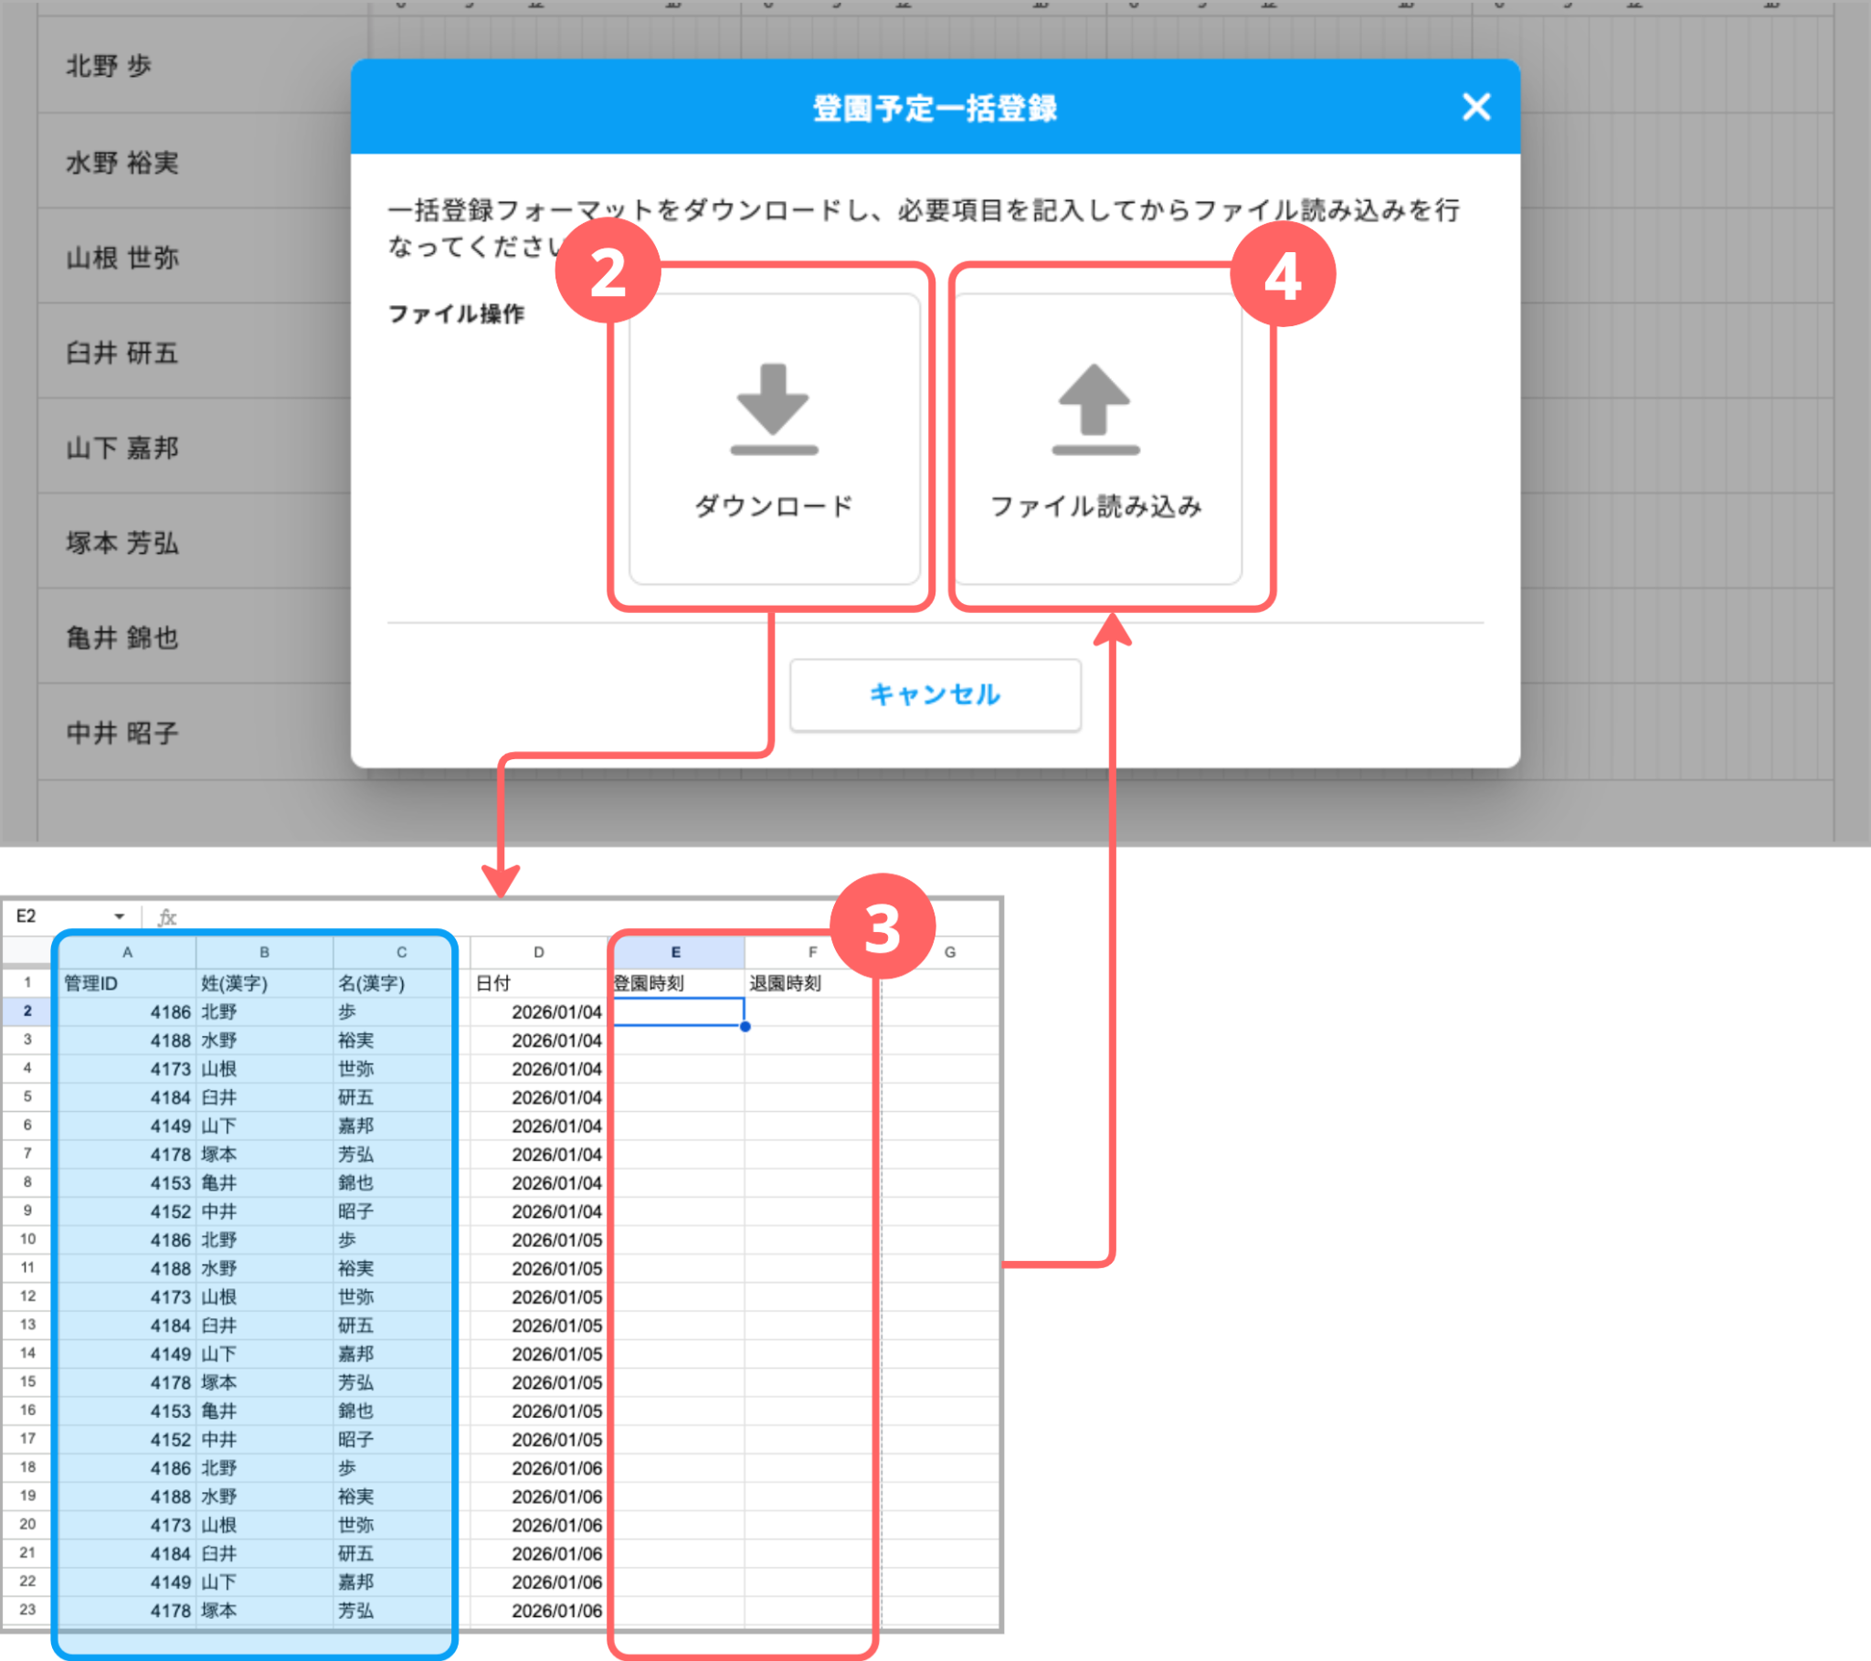Click cell with ID 4188 in row 3
Viewport: 1871px width, 1661px height.
click(x=170, y=1041)
